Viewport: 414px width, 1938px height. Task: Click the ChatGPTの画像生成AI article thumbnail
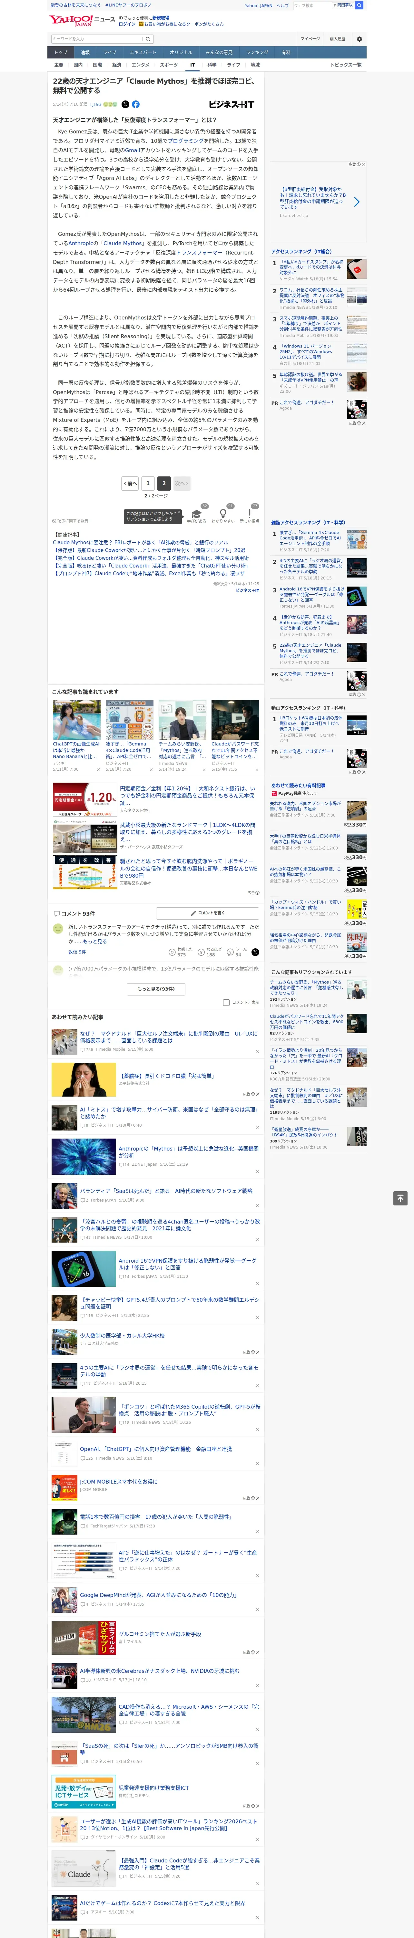point(77,720)
